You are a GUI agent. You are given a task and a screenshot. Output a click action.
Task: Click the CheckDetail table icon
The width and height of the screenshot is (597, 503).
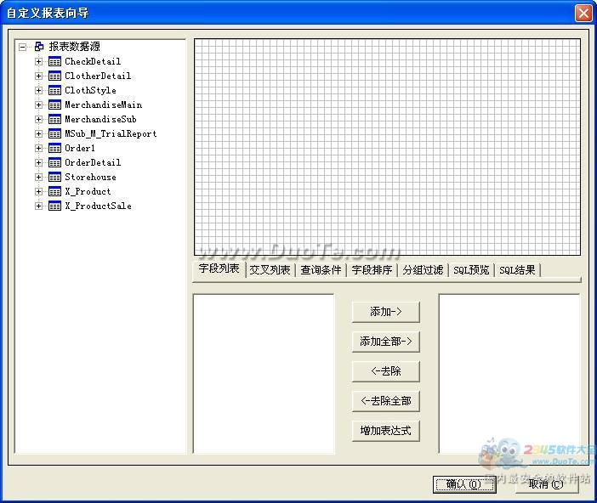pyautogui.click(x=54, y=61)
